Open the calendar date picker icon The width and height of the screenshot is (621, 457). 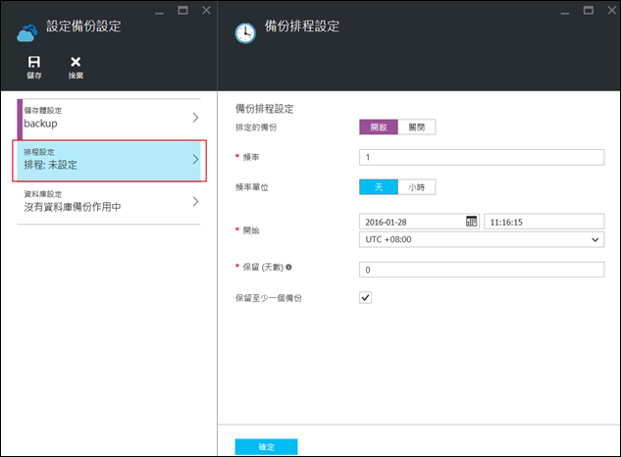pos(471,222)
